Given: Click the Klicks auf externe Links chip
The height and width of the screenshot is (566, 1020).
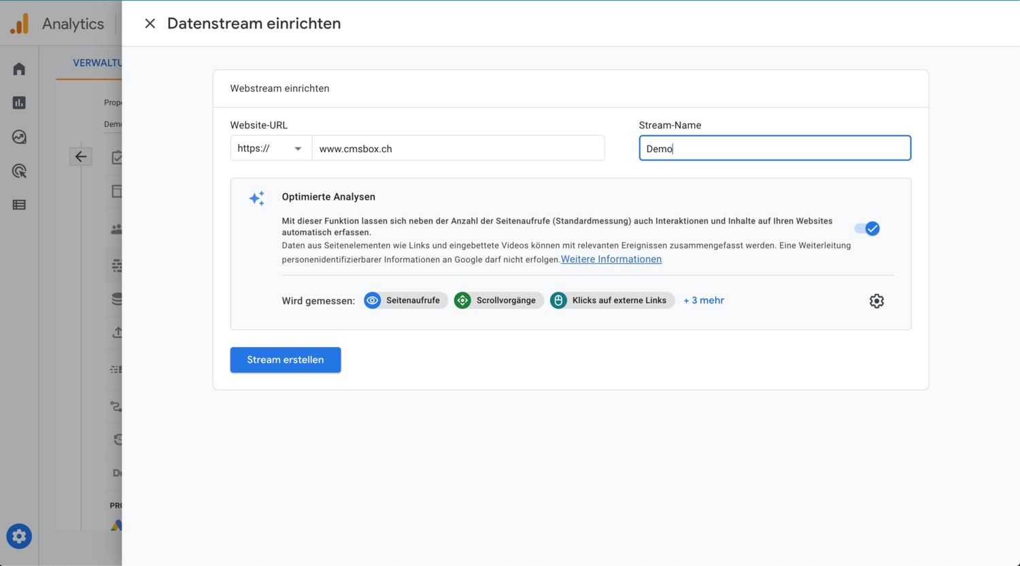Looking at the screenshot, I should pyautogui.click(x=612, y=300).
